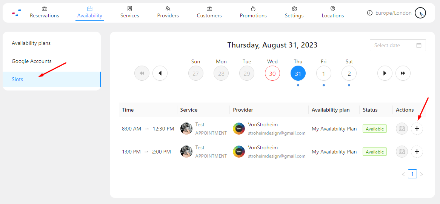The image size is (440, 204).
Task: Click the Select date input field
Action: coord(398,45)
